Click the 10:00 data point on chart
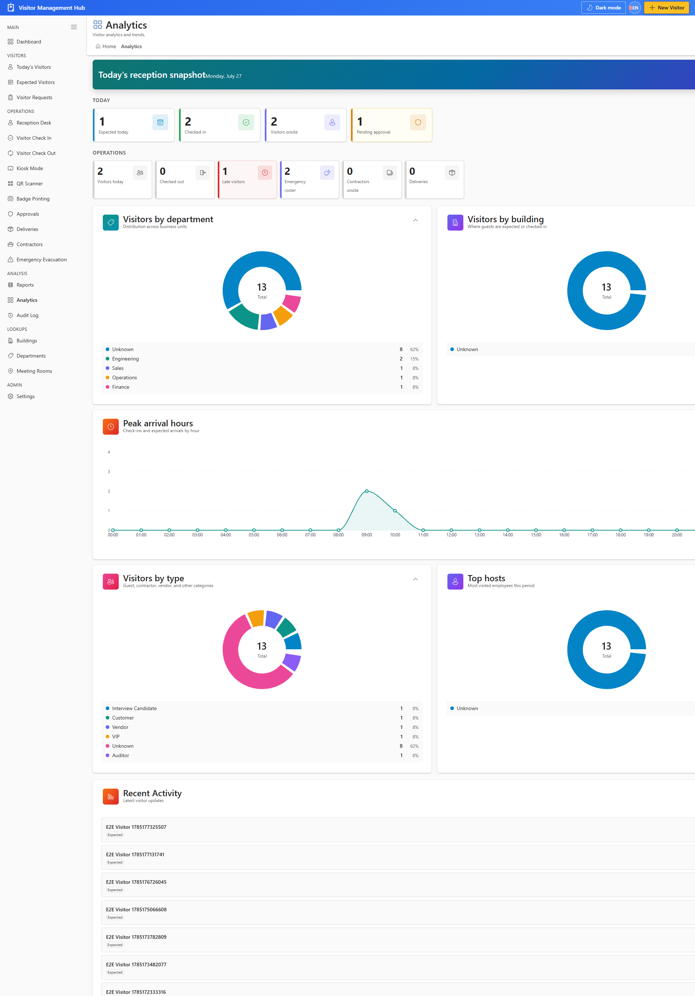The image size is (695, 996). (395, 511)
